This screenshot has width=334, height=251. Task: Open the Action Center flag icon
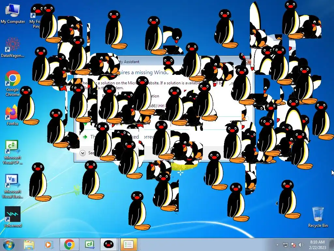pyautogui.click(x=293, y=245)
